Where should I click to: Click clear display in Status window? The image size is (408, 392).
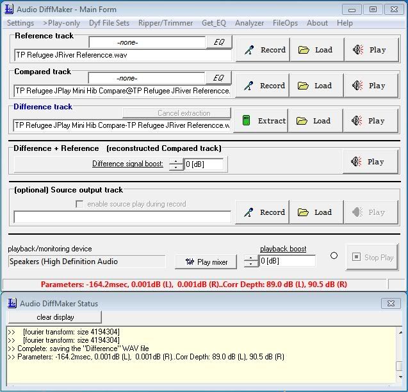(x=55, y=317)
